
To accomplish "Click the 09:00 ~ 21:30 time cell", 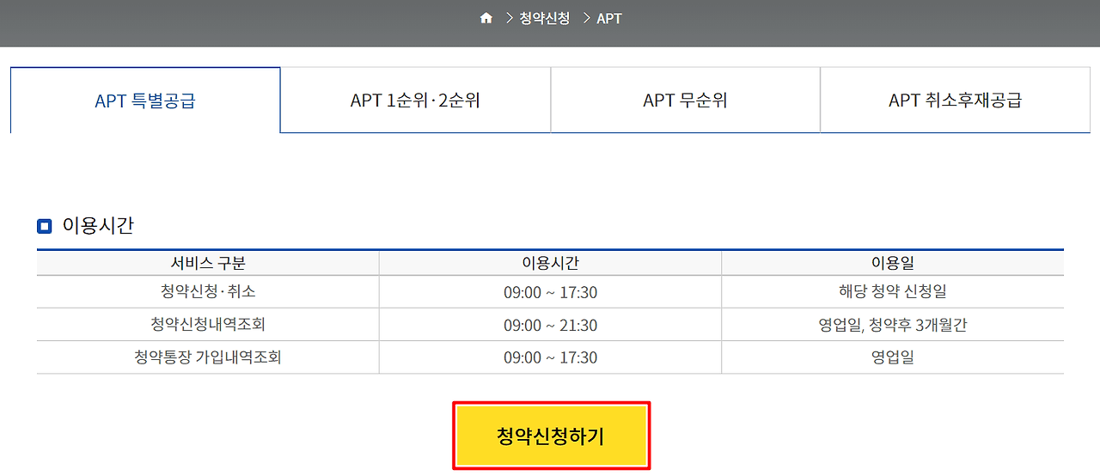I will click(x=550, y=326).
